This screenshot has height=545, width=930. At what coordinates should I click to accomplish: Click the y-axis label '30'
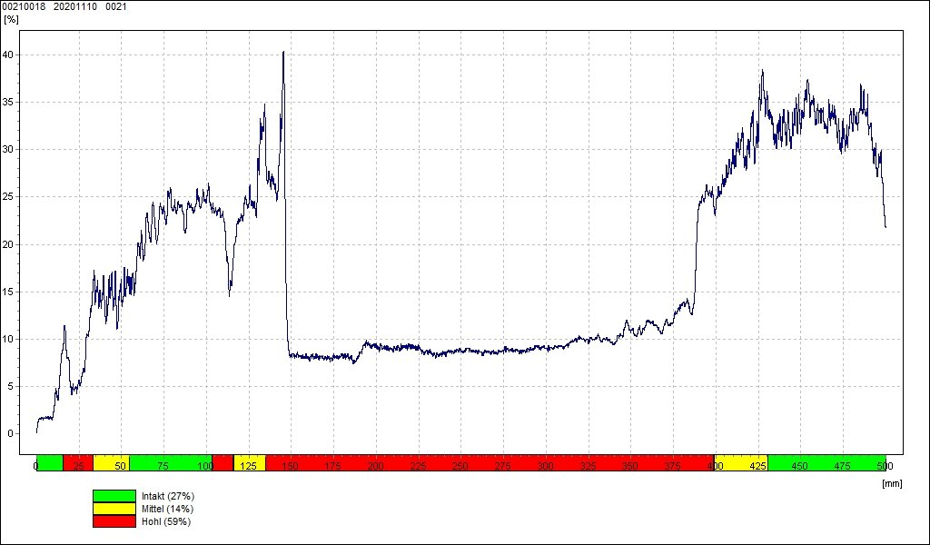point(7,150)
